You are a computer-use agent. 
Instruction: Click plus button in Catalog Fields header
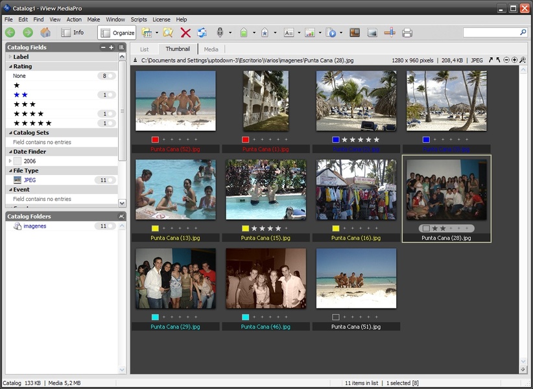click(x=111, y=47)
